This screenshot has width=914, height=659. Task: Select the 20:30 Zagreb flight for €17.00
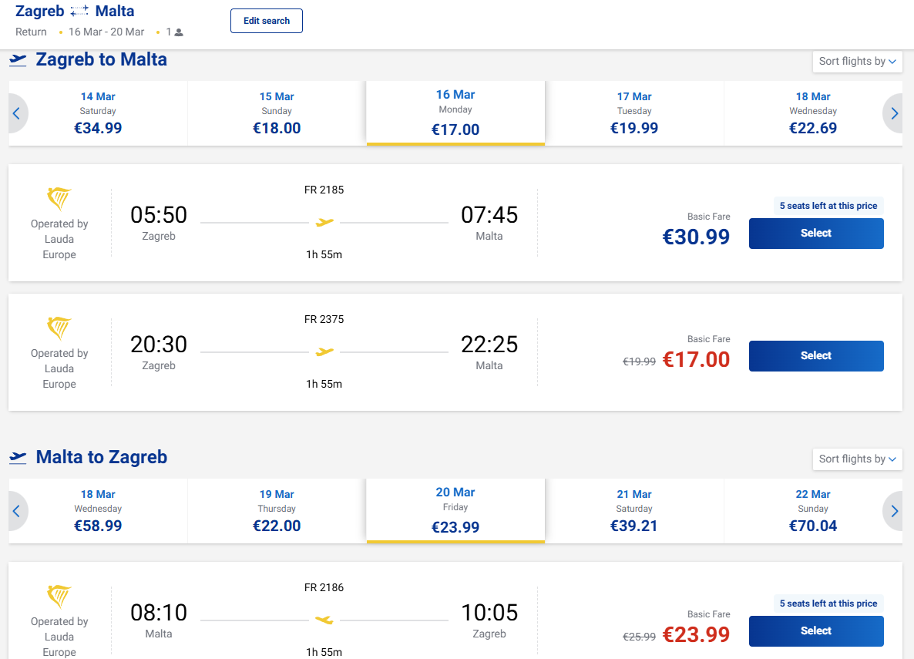(x=816, y=356)
